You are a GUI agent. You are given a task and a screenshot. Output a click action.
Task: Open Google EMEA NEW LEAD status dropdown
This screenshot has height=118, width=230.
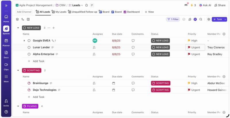[x=160, y=41]
